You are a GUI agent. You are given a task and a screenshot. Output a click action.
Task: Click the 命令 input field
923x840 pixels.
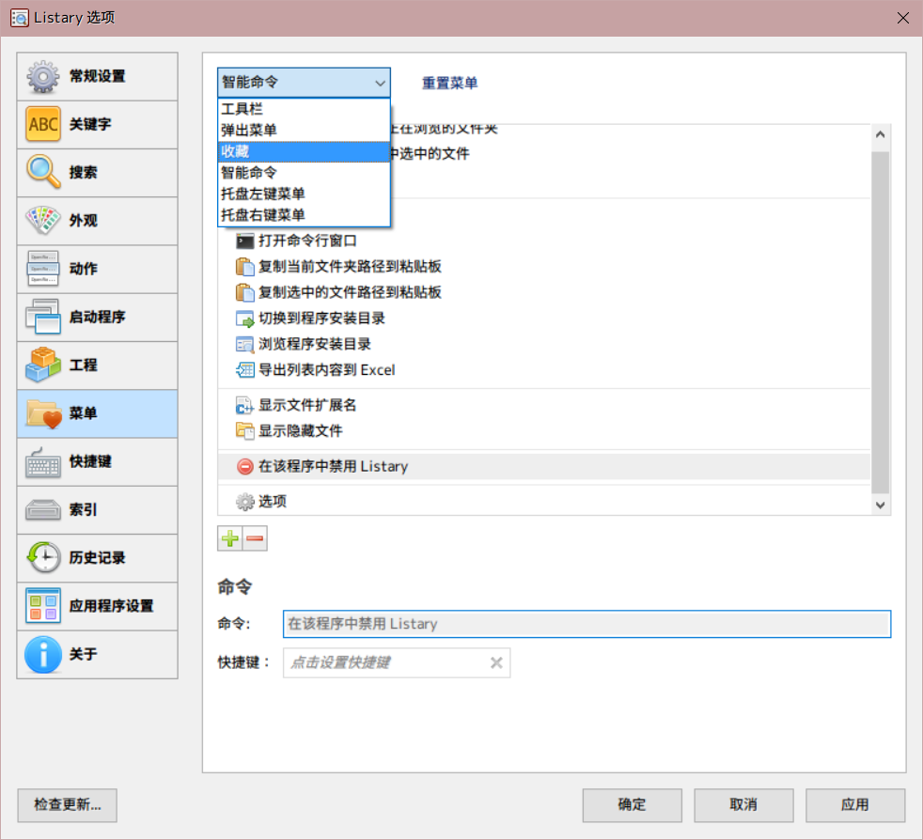click(x=587, y=625)
